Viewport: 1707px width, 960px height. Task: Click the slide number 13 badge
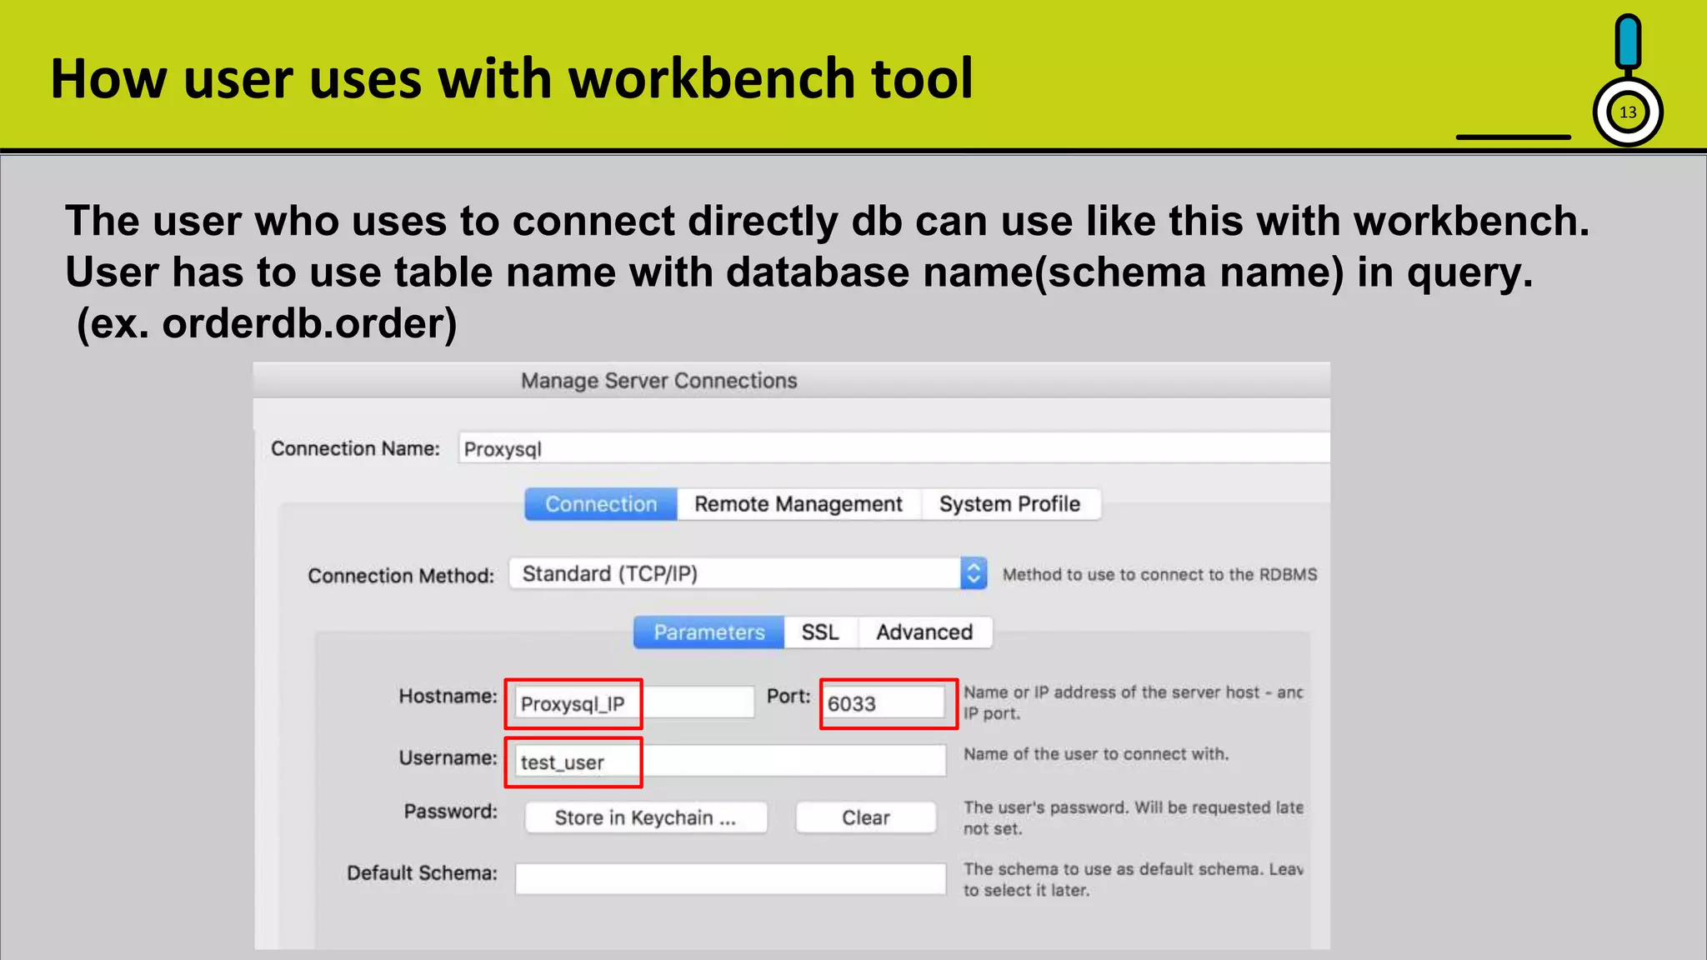1628,112
